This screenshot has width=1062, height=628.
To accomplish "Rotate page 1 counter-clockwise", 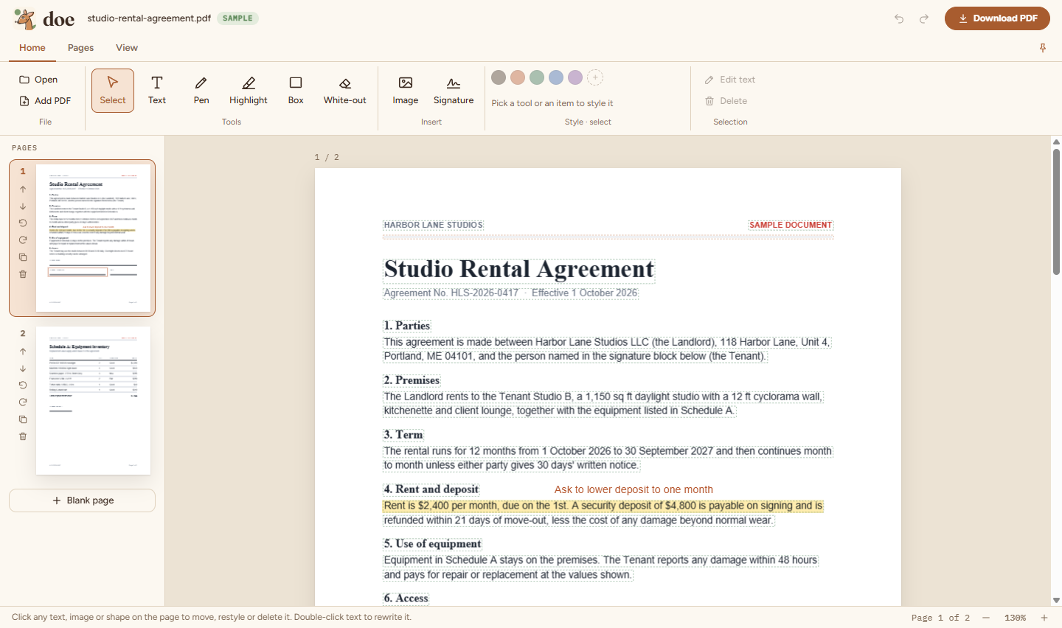I will tap(23, 223).
